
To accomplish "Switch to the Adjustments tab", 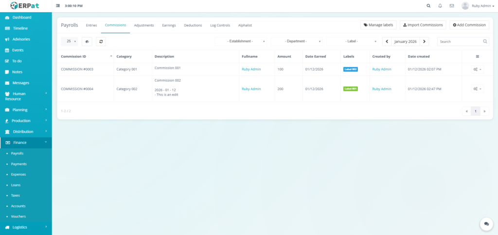I will [144, 25].
